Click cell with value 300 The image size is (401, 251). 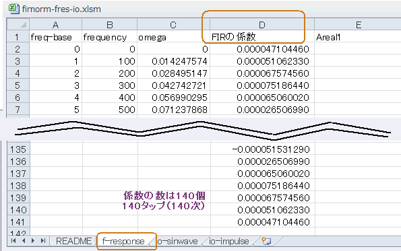[x=109, y=85]
